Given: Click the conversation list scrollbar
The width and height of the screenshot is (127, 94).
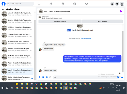Looking at the screenshot, I should (x=35, y=50).
